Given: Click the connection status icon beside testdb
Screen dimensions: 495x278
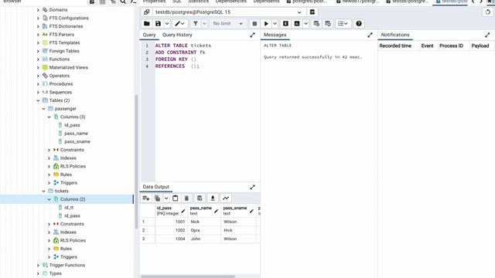Looking at the screenshot, I should (x=146, y=12).
